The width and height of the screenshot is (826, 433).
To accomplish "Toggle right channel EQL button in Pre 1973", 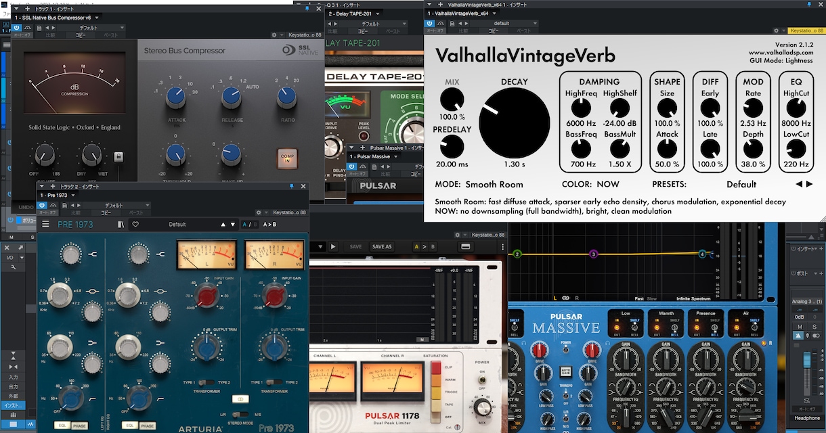I will [x=131, y=426].
